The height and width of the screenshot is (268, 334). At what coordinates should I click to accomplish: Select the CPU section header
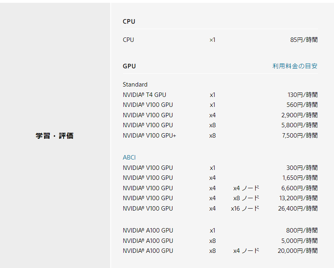(128, 22)
